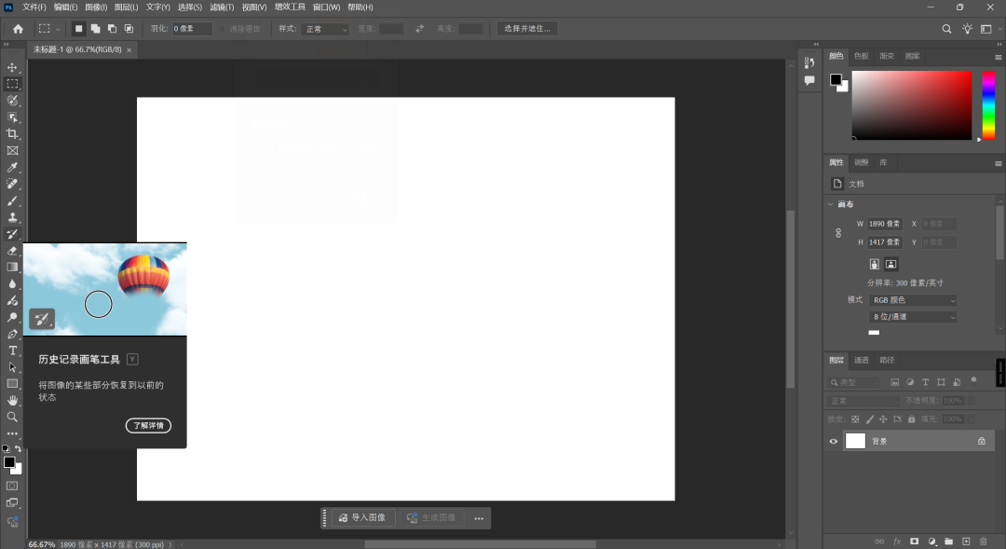The image size is (1006, 549).
Task: Select the Frame tool
Action: pos(12,150)
